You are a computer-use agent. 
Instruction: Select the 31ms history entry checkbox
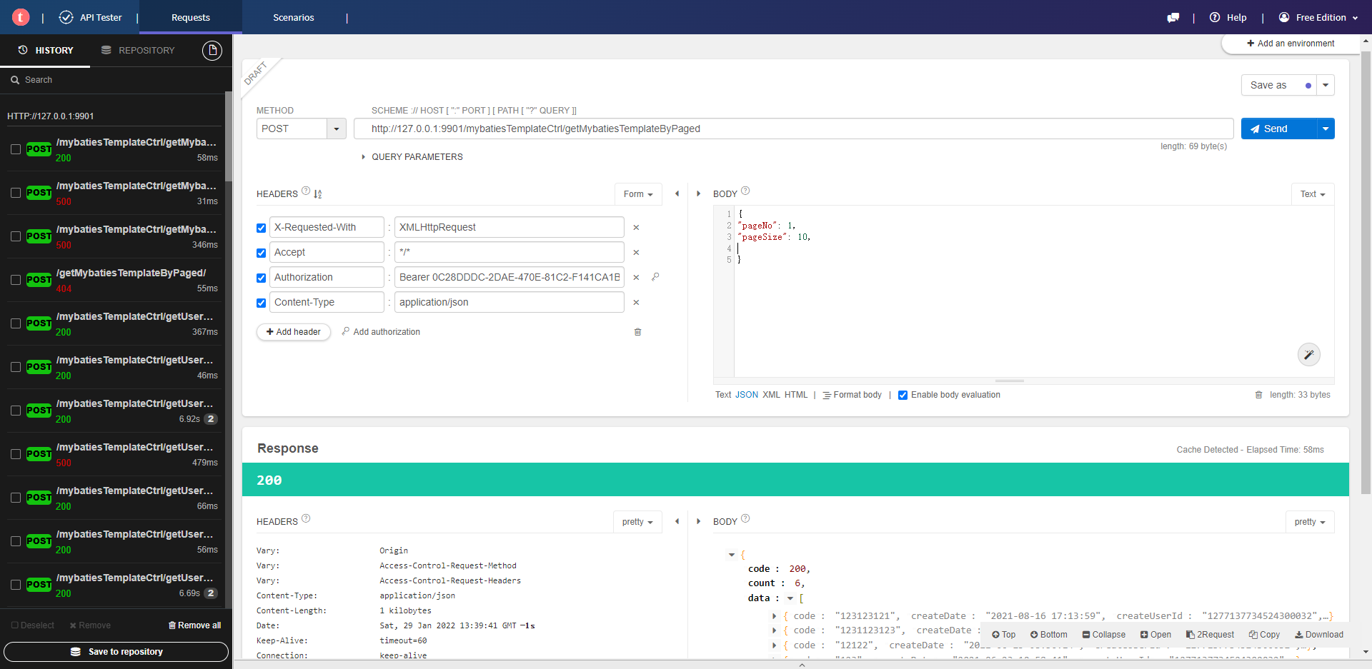point(16,193)
